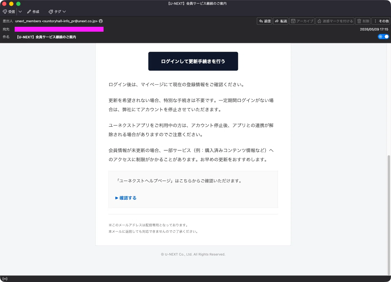
Task: Click the green fullscreen window button
Action: pos(18,4)
